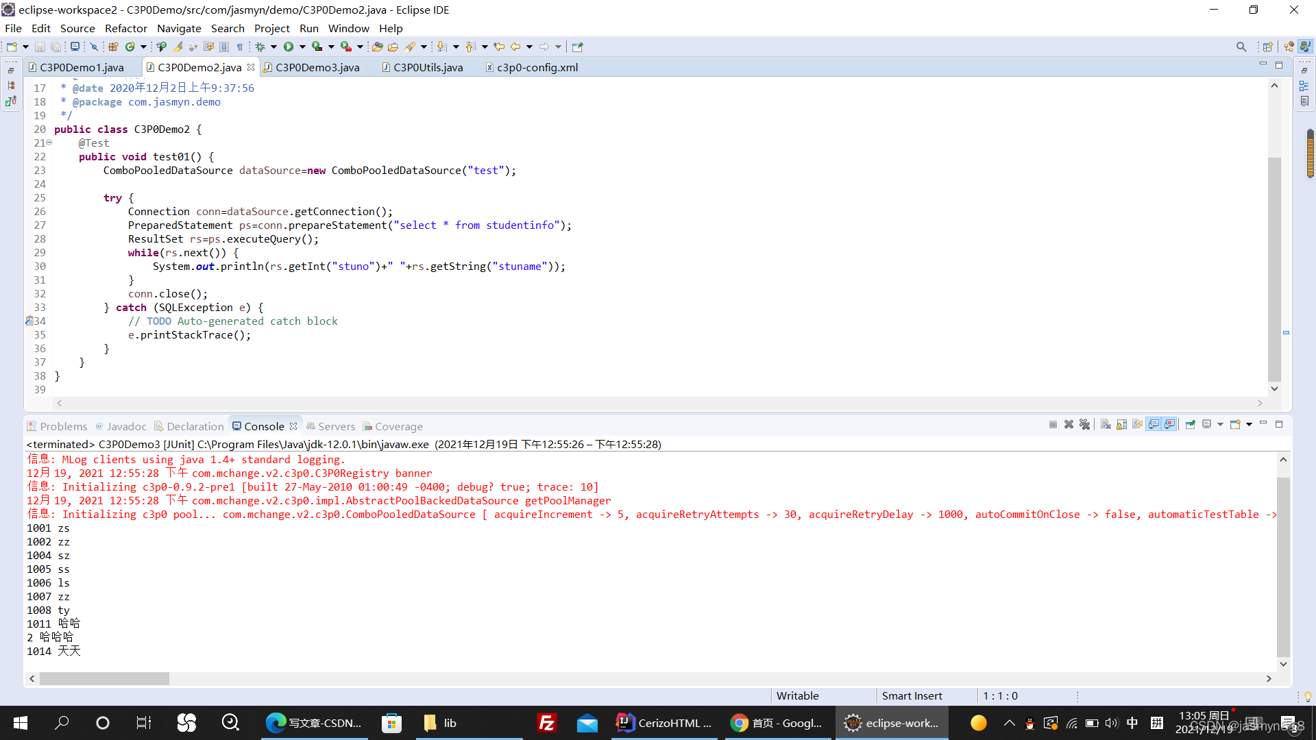Toggle Pin Console
Image resolution: width=1316 pixels, height=740 pixels.
coord(1190,425)
